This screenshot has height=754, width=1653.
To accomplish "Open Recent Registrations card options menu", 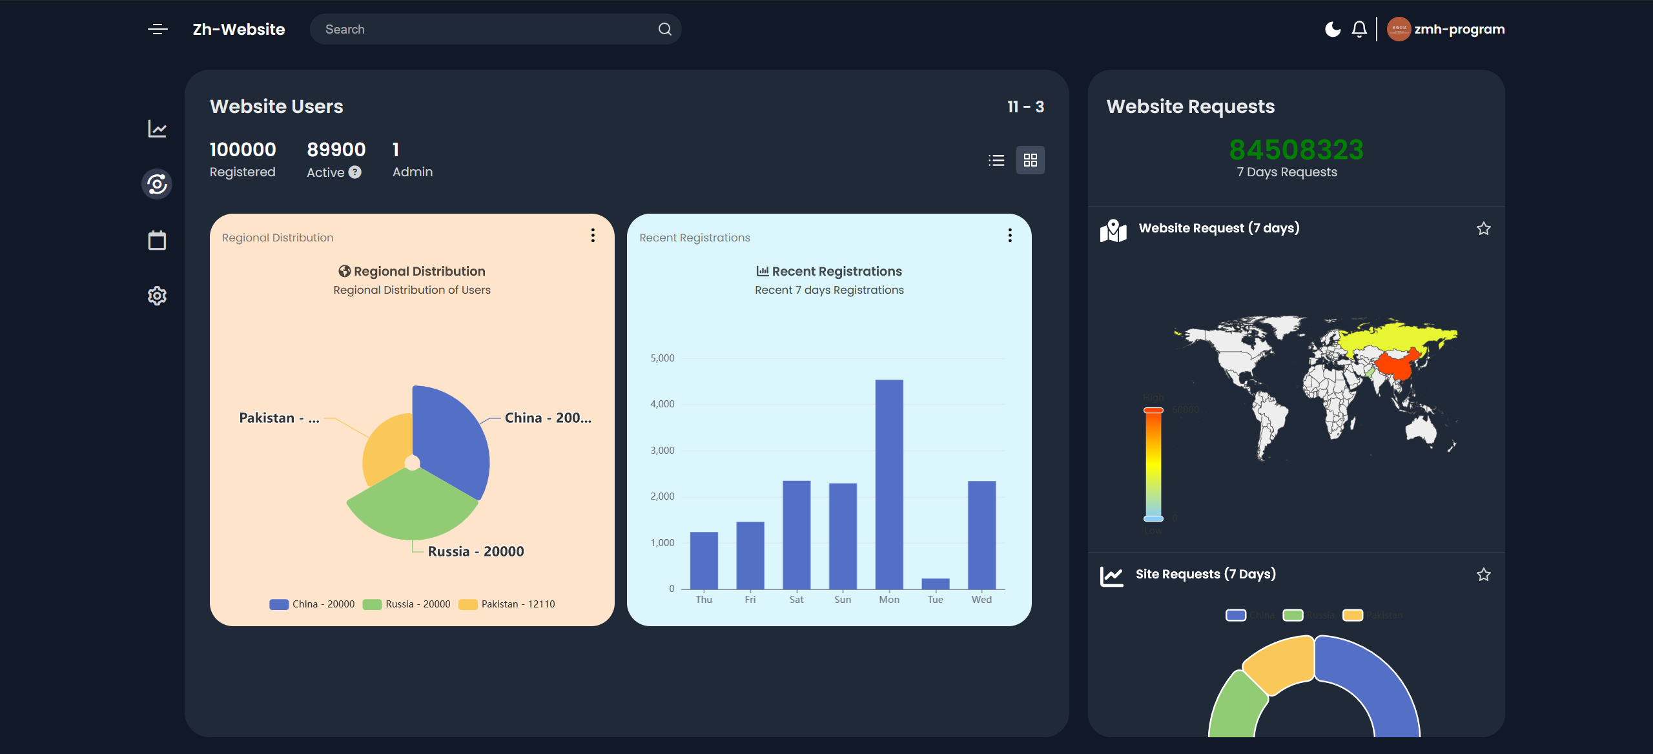I will [x=1010, y=236].
